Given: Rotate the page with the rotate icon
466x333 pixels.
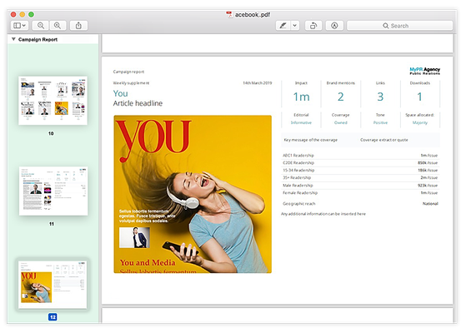Looking at the screenshot, I should [313, 26].
